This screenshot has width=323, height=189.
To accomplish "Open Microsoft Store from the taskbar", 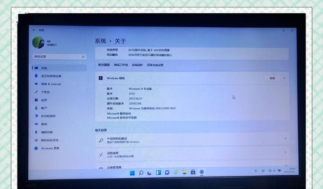I will (x=193, y=172).
